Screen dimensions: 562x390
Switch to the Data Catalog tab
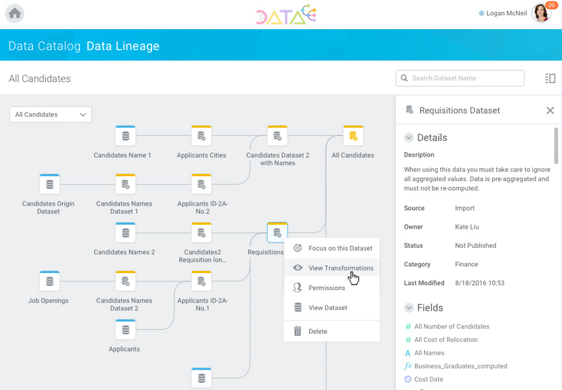[44, 46]
